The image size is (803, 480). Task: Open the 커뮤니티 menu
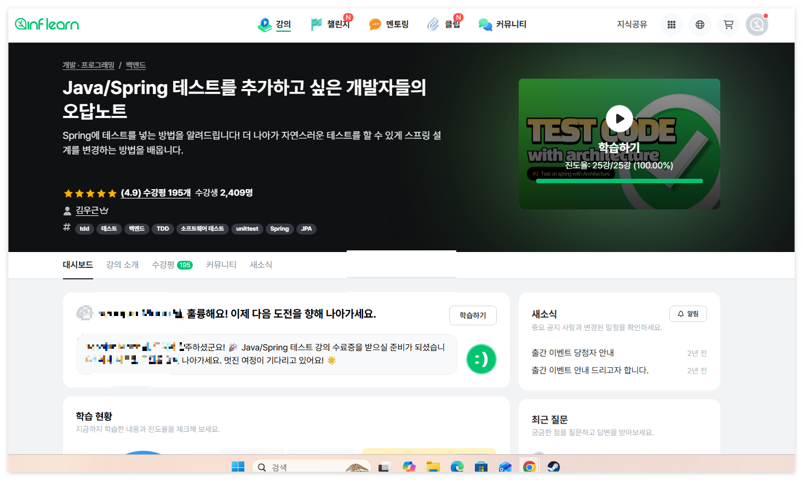(x=502, y=25)
